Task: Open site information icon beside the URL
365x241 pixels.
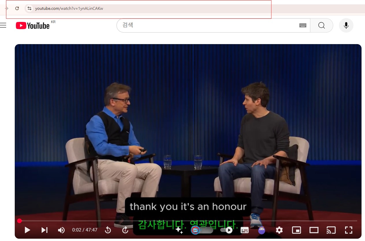Action: [29, 8]
